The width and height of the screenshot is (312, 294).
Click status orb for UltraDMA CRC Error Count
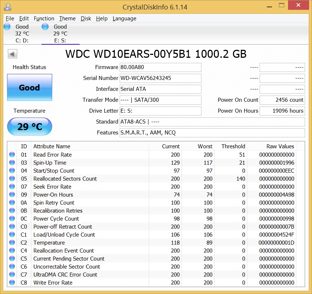click(12, 274)
